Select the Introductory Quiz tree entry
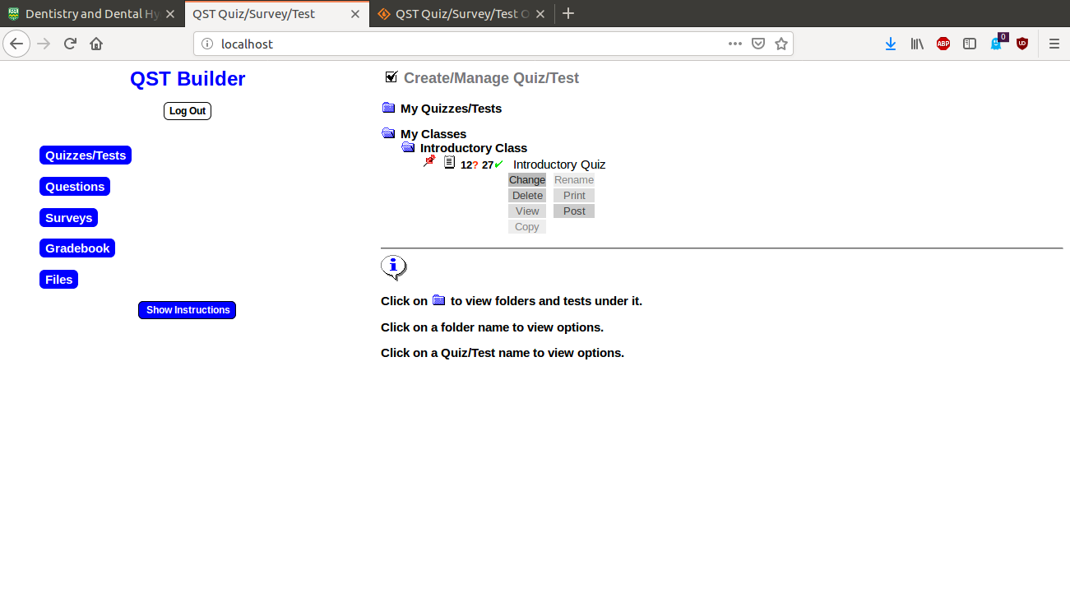This screenshot has width=1070, height=612. (x=559, y=165)
